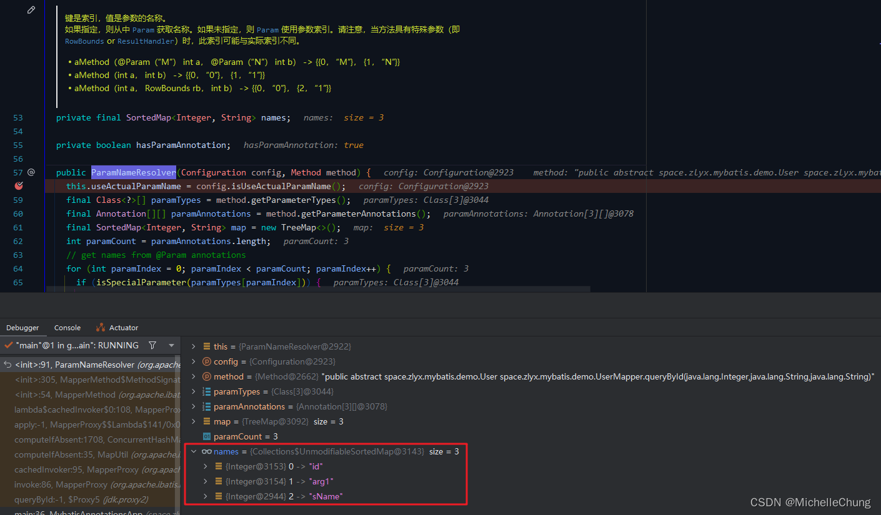
Task: Click the entry icon for Integer@2944
Action: click(x=219, y=496)
